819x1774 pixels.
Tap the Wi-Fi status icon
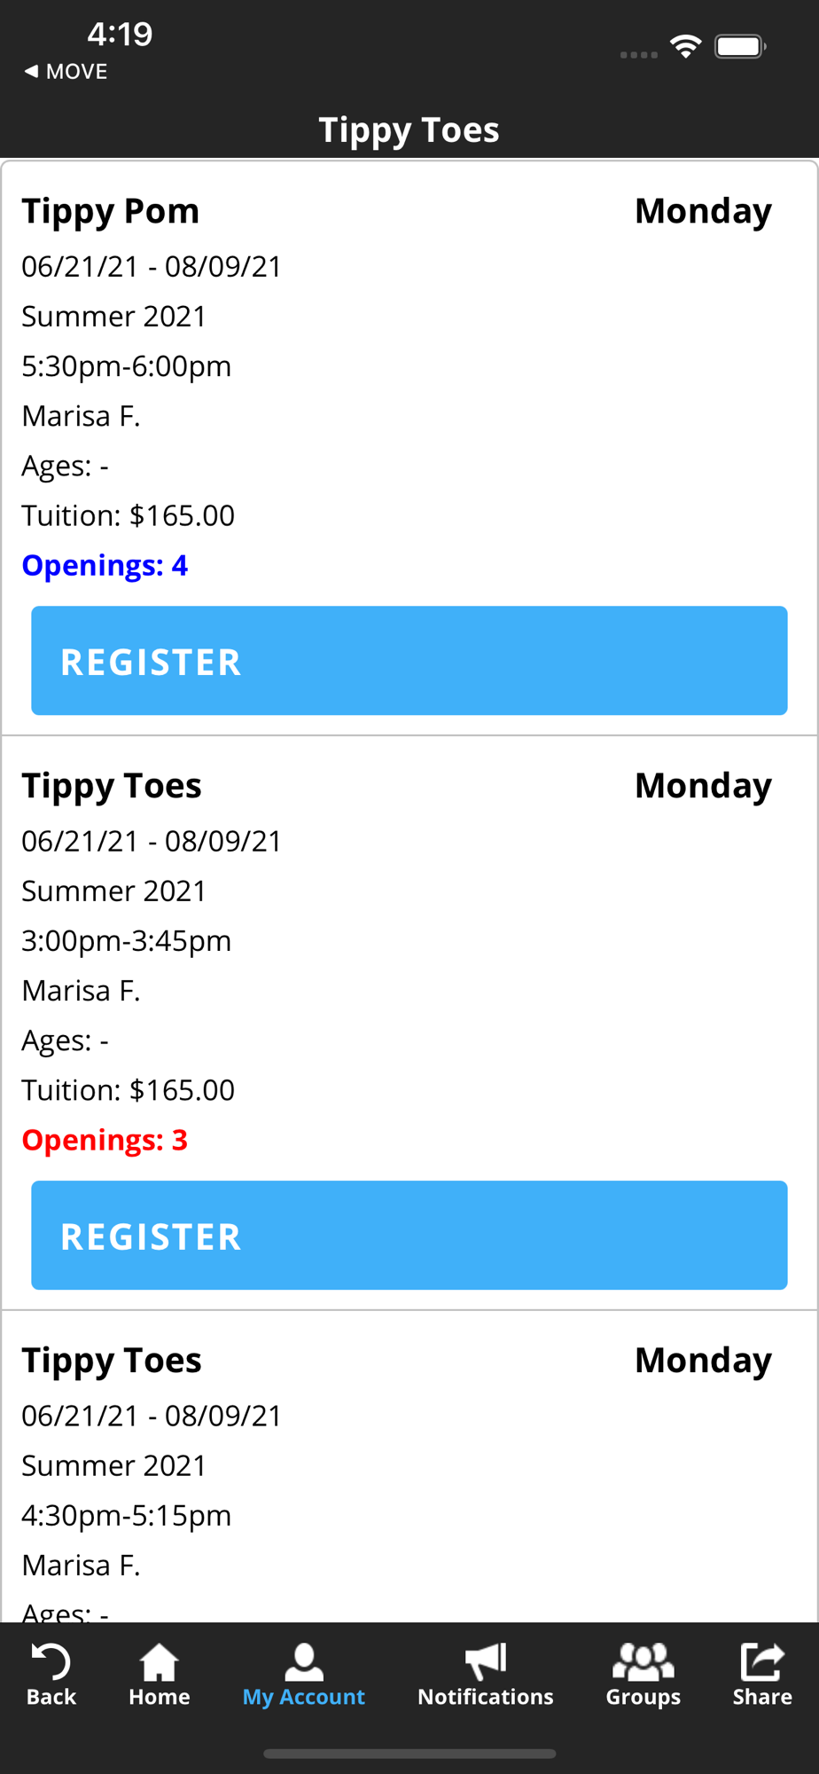point(686,46)
